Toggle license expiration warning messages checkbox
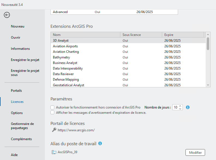The height and width of the screenshot is (160, 216). tap(52, 112)
